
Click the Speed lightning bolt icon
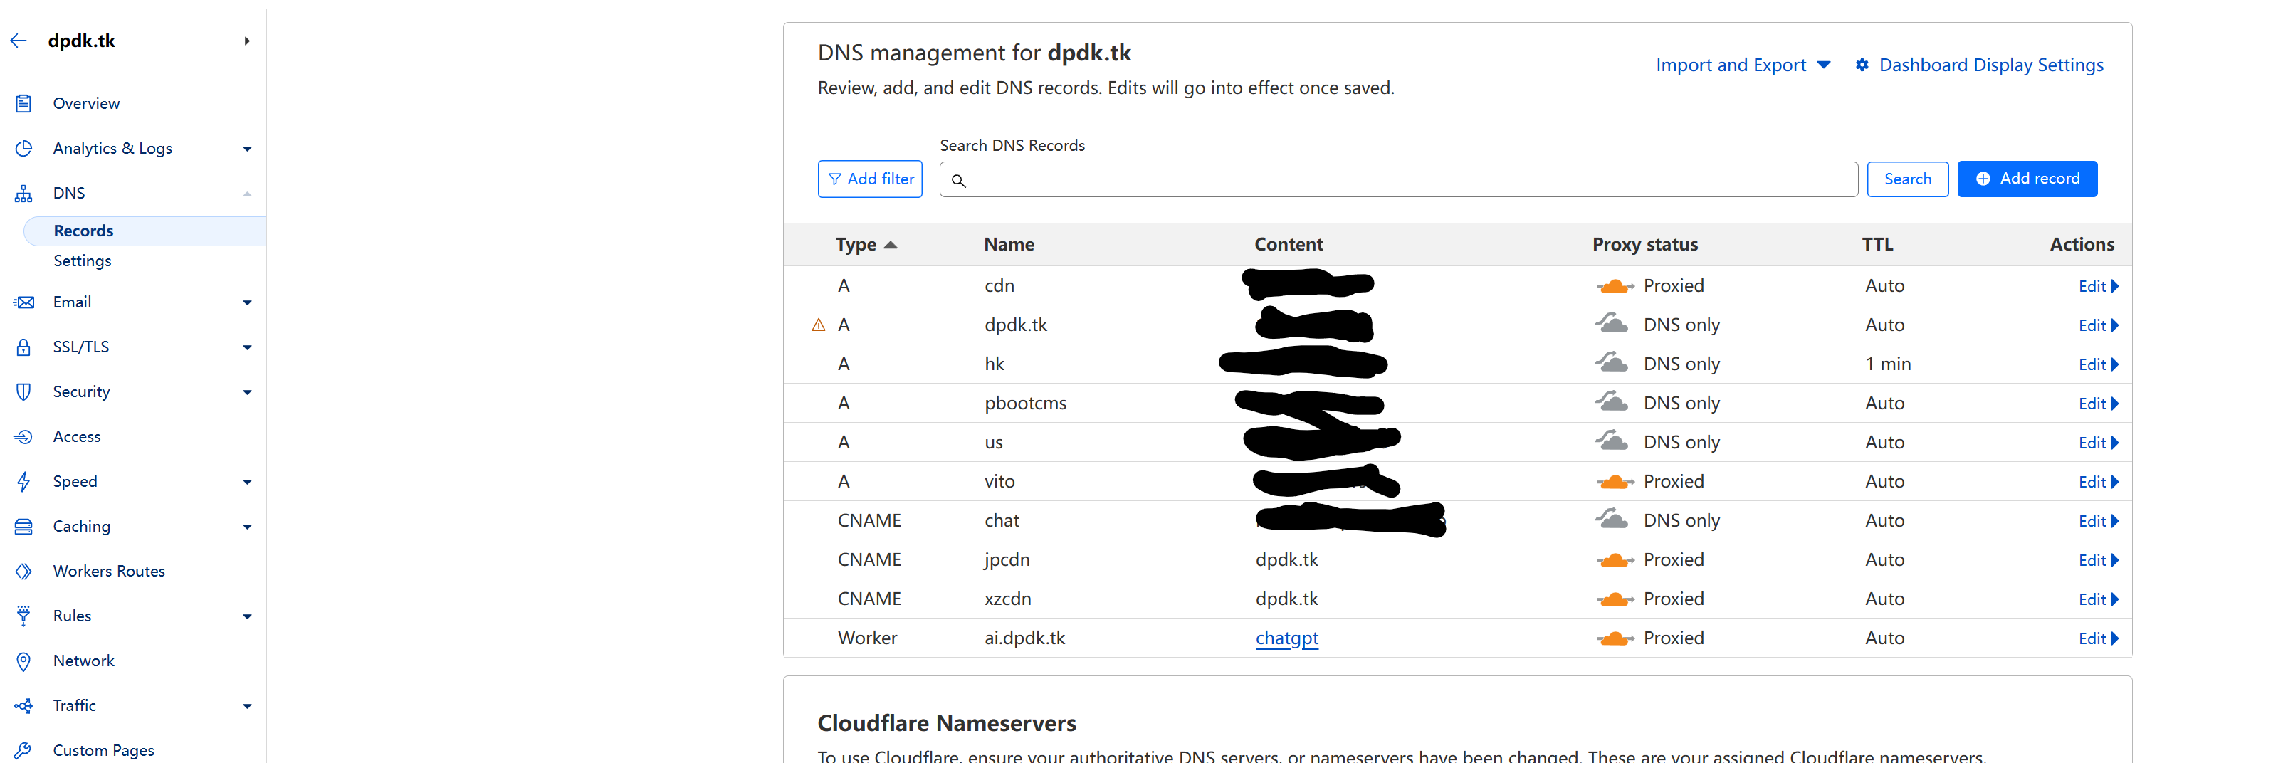click(x=24, y=481)
